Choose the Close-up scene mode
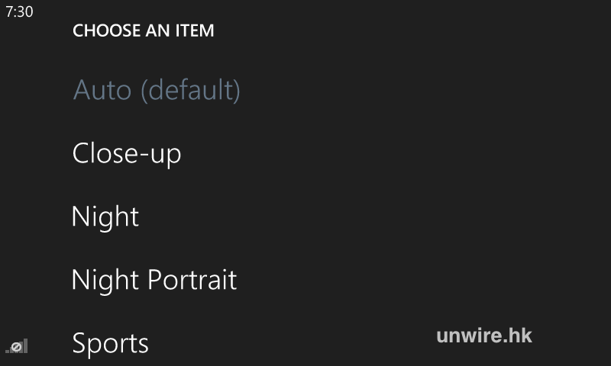This screenshot has width=611, height=366. click(127, 153)
